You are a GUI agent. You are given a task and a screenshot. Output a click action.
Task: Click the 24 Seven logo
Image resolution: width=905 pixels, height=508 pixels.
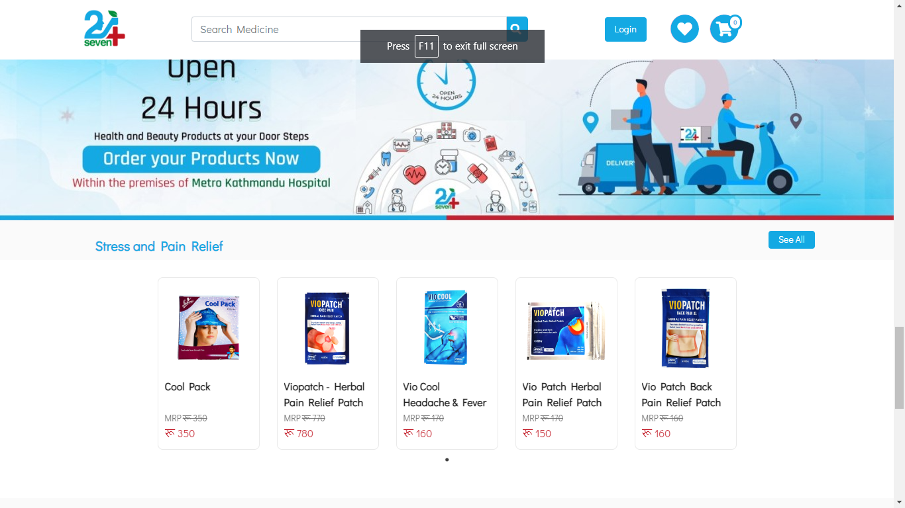105,28
